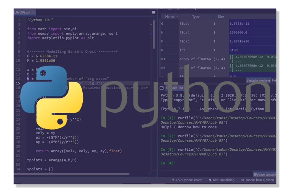Image resolution: width=290 pixels, height=193 pixels.
Task: Click the LSP Python status icon
Action: 173,180
